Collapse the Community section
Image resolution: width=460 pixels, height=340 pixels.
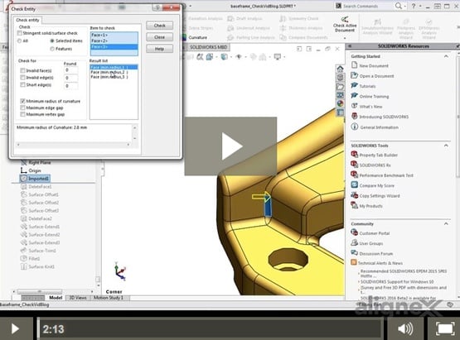pyautogui.click(x=446, y=223)
